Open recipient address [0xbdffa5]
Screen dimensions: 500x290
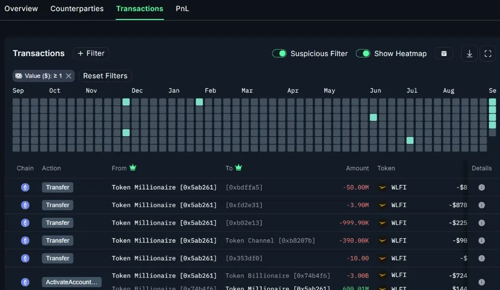point(244,187)
